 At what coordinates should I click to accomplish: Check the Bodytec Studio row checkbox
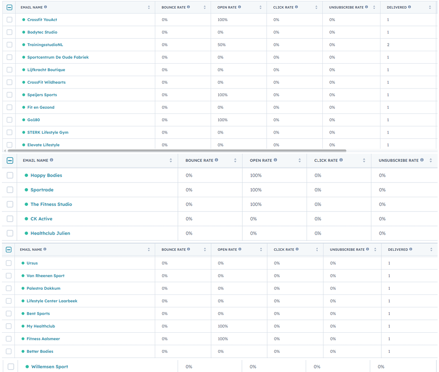point(10,32)
